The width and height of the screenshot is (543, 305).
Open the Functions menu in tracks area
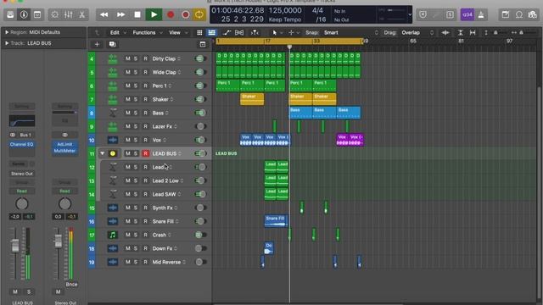pos(144,32)
